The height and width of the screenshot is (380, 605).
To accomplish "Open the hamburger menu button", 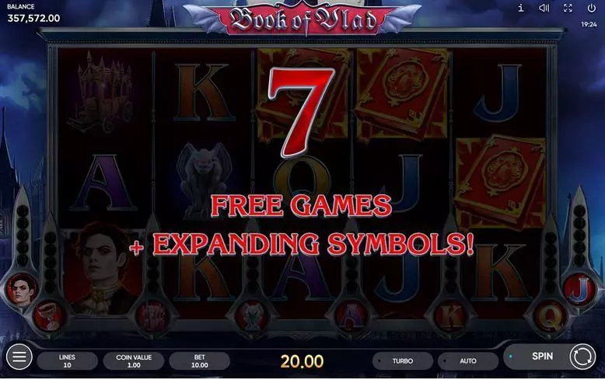I will point(19,357).
